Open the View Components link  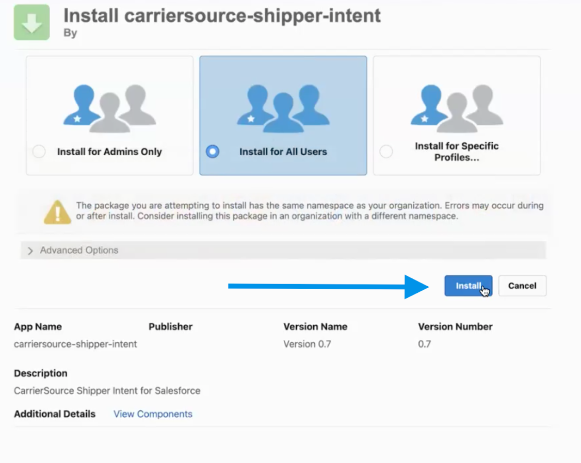153,414
